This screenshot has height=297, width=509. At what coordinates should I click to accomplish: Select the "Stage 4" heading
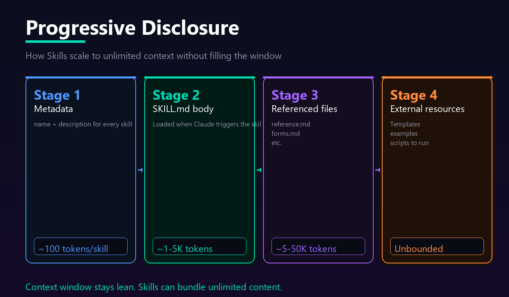coord(414,95)
